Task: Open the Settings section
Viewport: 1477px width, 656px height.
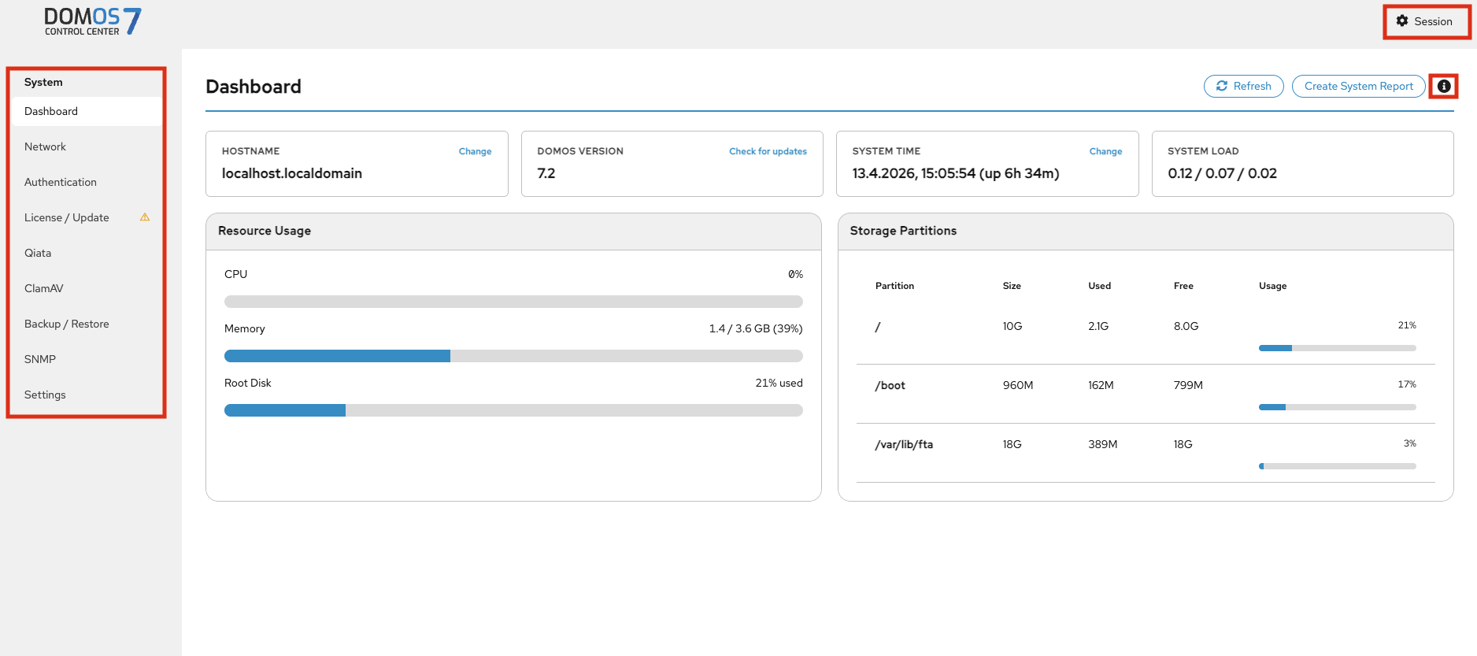Action: coord(87,395)
